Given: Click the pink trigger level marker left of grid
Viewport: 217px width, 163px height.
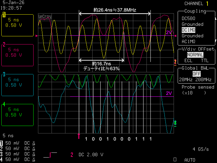Looking at the screenshot, I should (37, 36).
